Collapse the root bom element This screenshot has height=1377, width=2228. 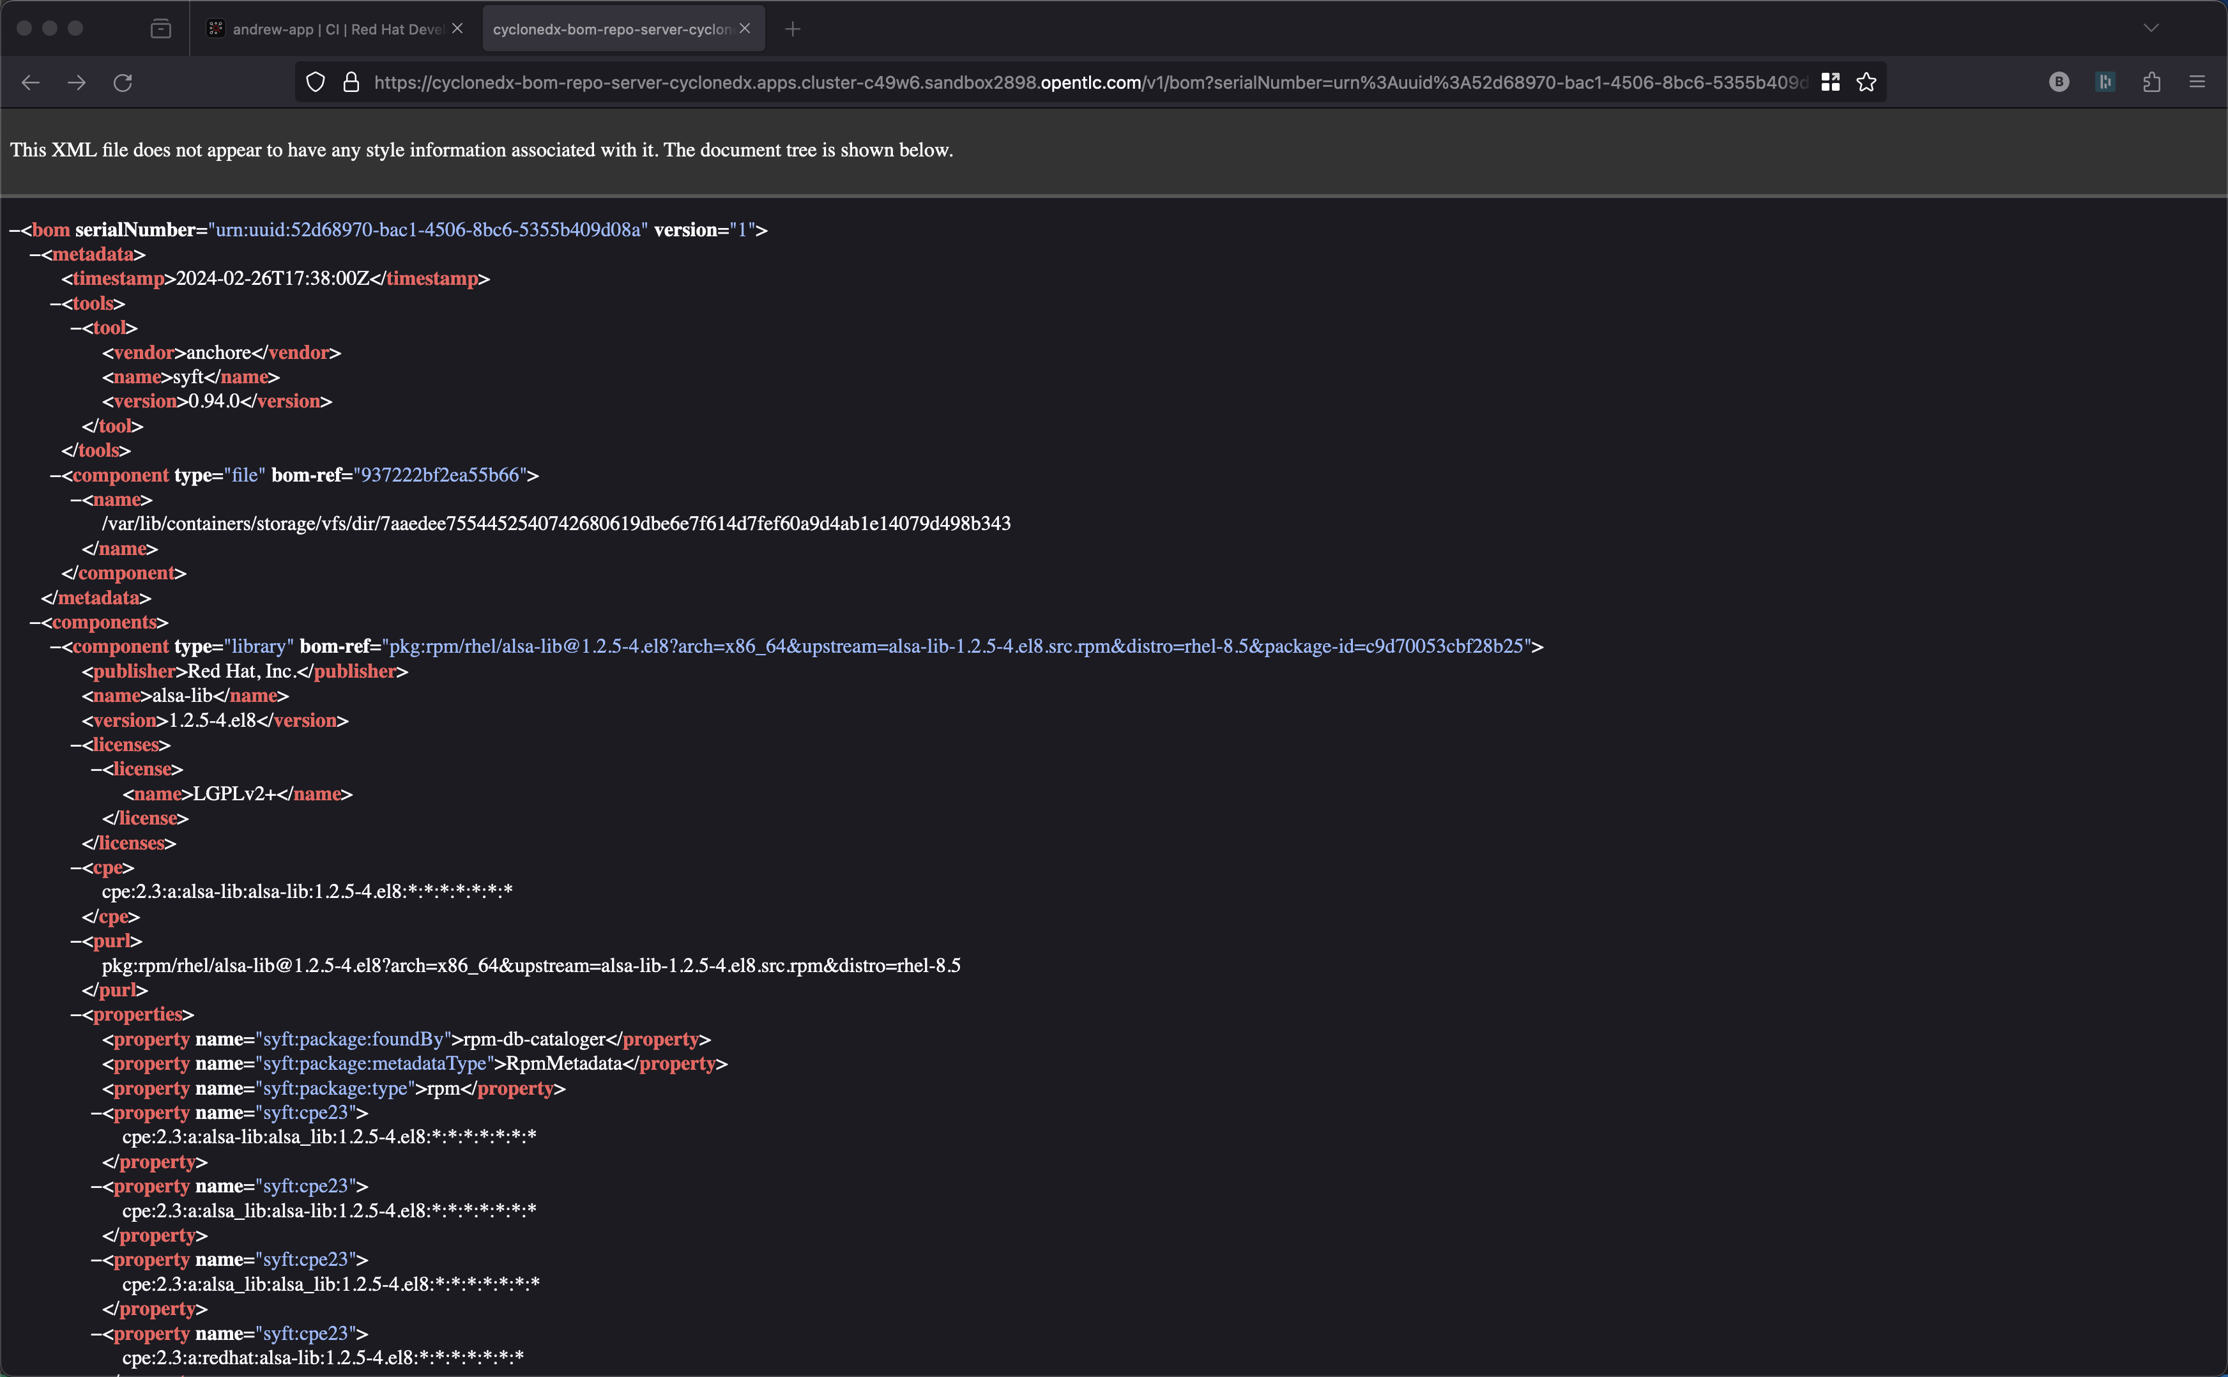click(15, 231)
